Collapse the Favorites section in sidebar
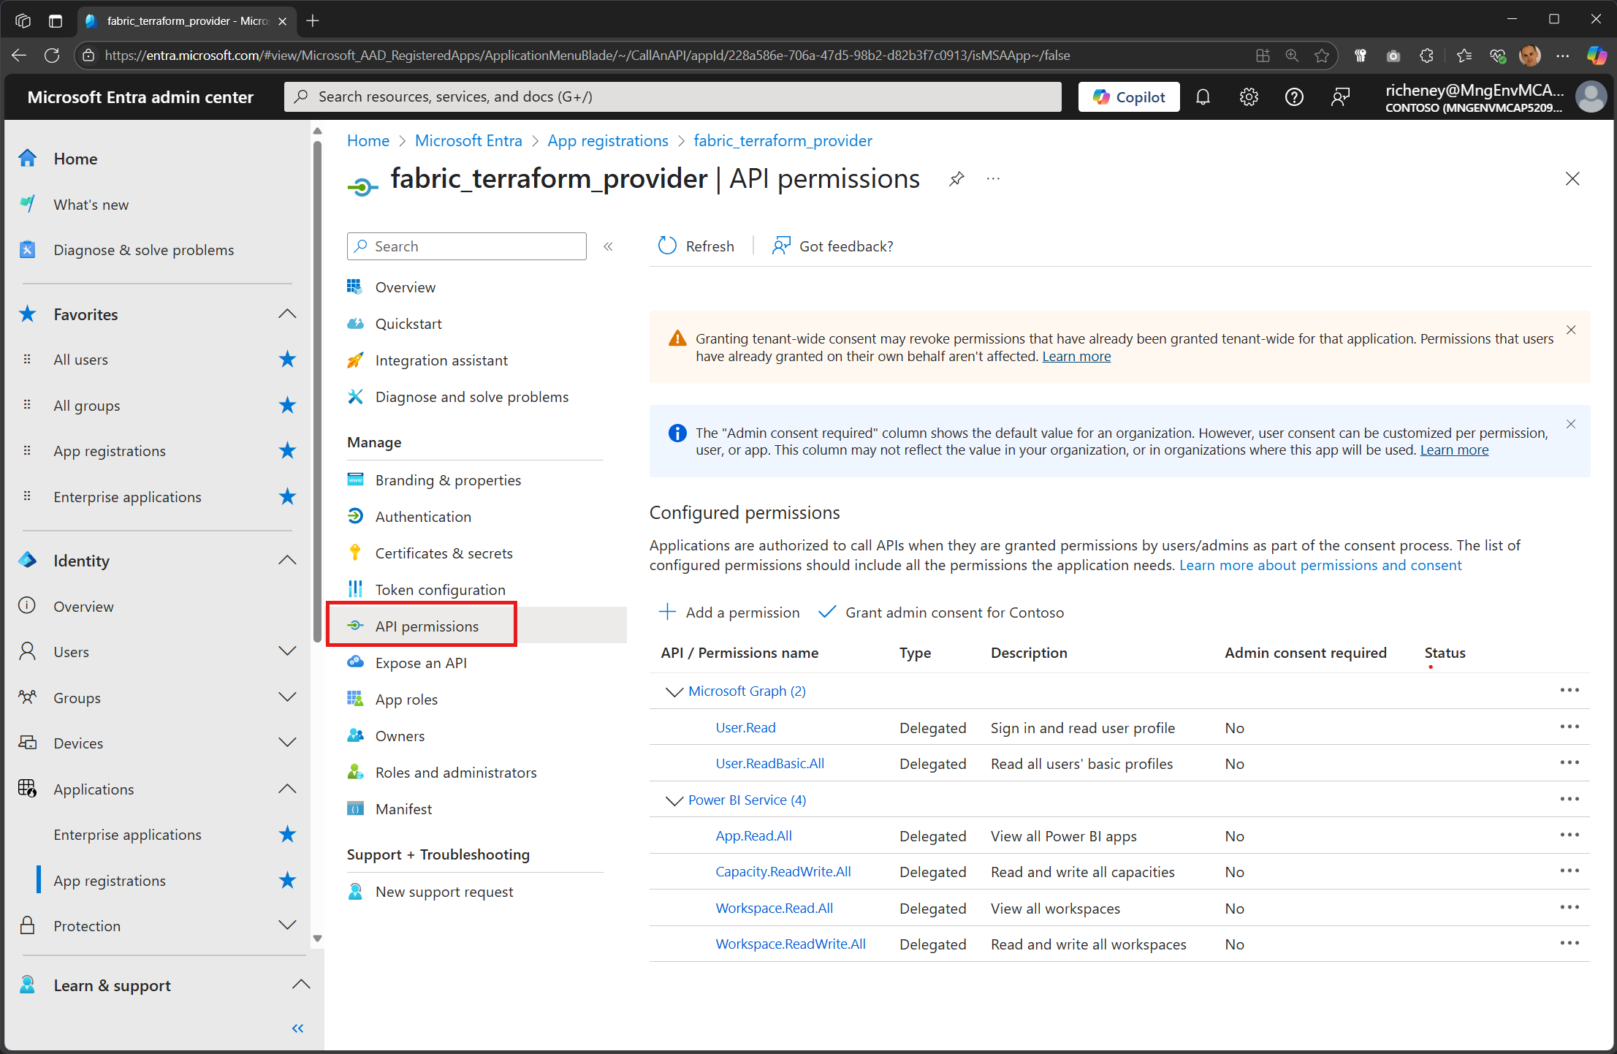 [x=287, y=314]
